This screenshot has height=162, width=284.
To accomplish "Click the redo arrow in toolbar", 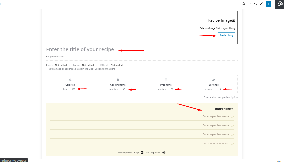I will 249,4.
